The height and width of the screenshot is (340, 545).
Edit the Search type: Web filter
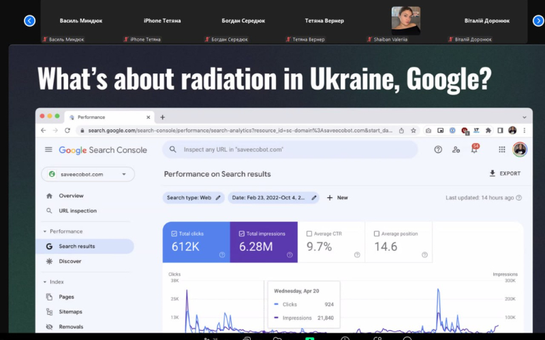pos(193,198)
